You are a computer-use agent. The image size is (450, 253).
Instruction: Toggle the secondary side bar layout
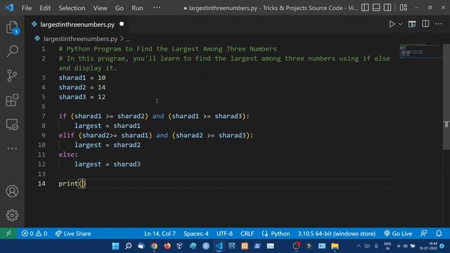(x=387, y=8)
